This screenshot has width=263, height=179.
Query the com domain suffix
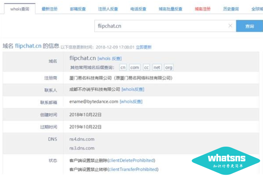pos(135,67)
